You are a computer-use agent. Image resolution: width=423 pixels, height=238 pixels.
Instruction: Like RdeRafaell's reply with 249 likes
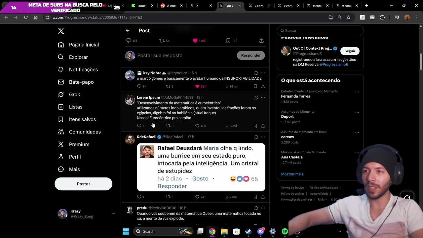[x=197, y=197]
